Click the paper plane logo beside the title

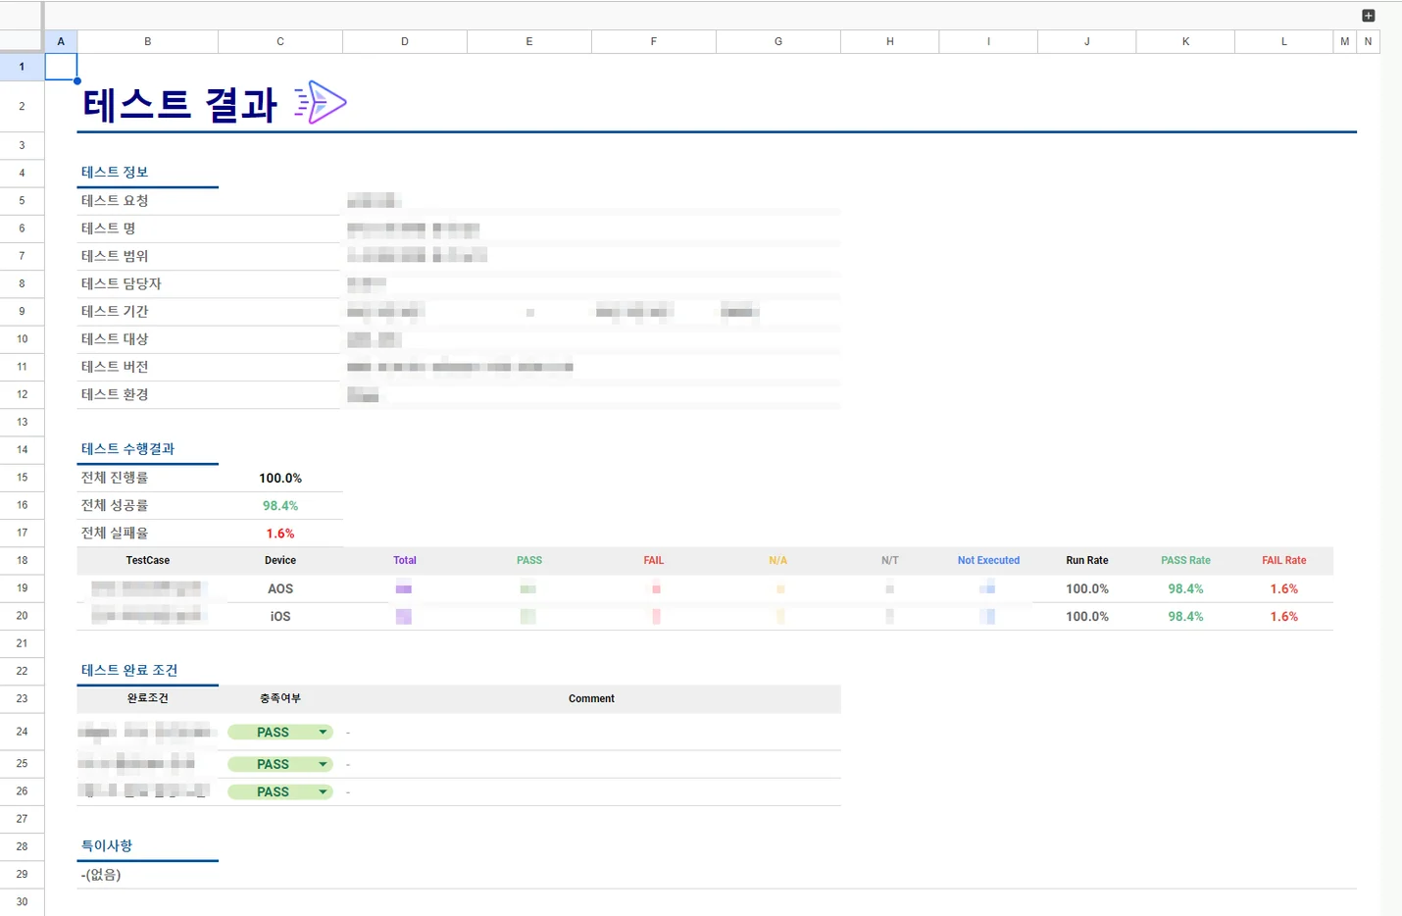tap(321, 102)
